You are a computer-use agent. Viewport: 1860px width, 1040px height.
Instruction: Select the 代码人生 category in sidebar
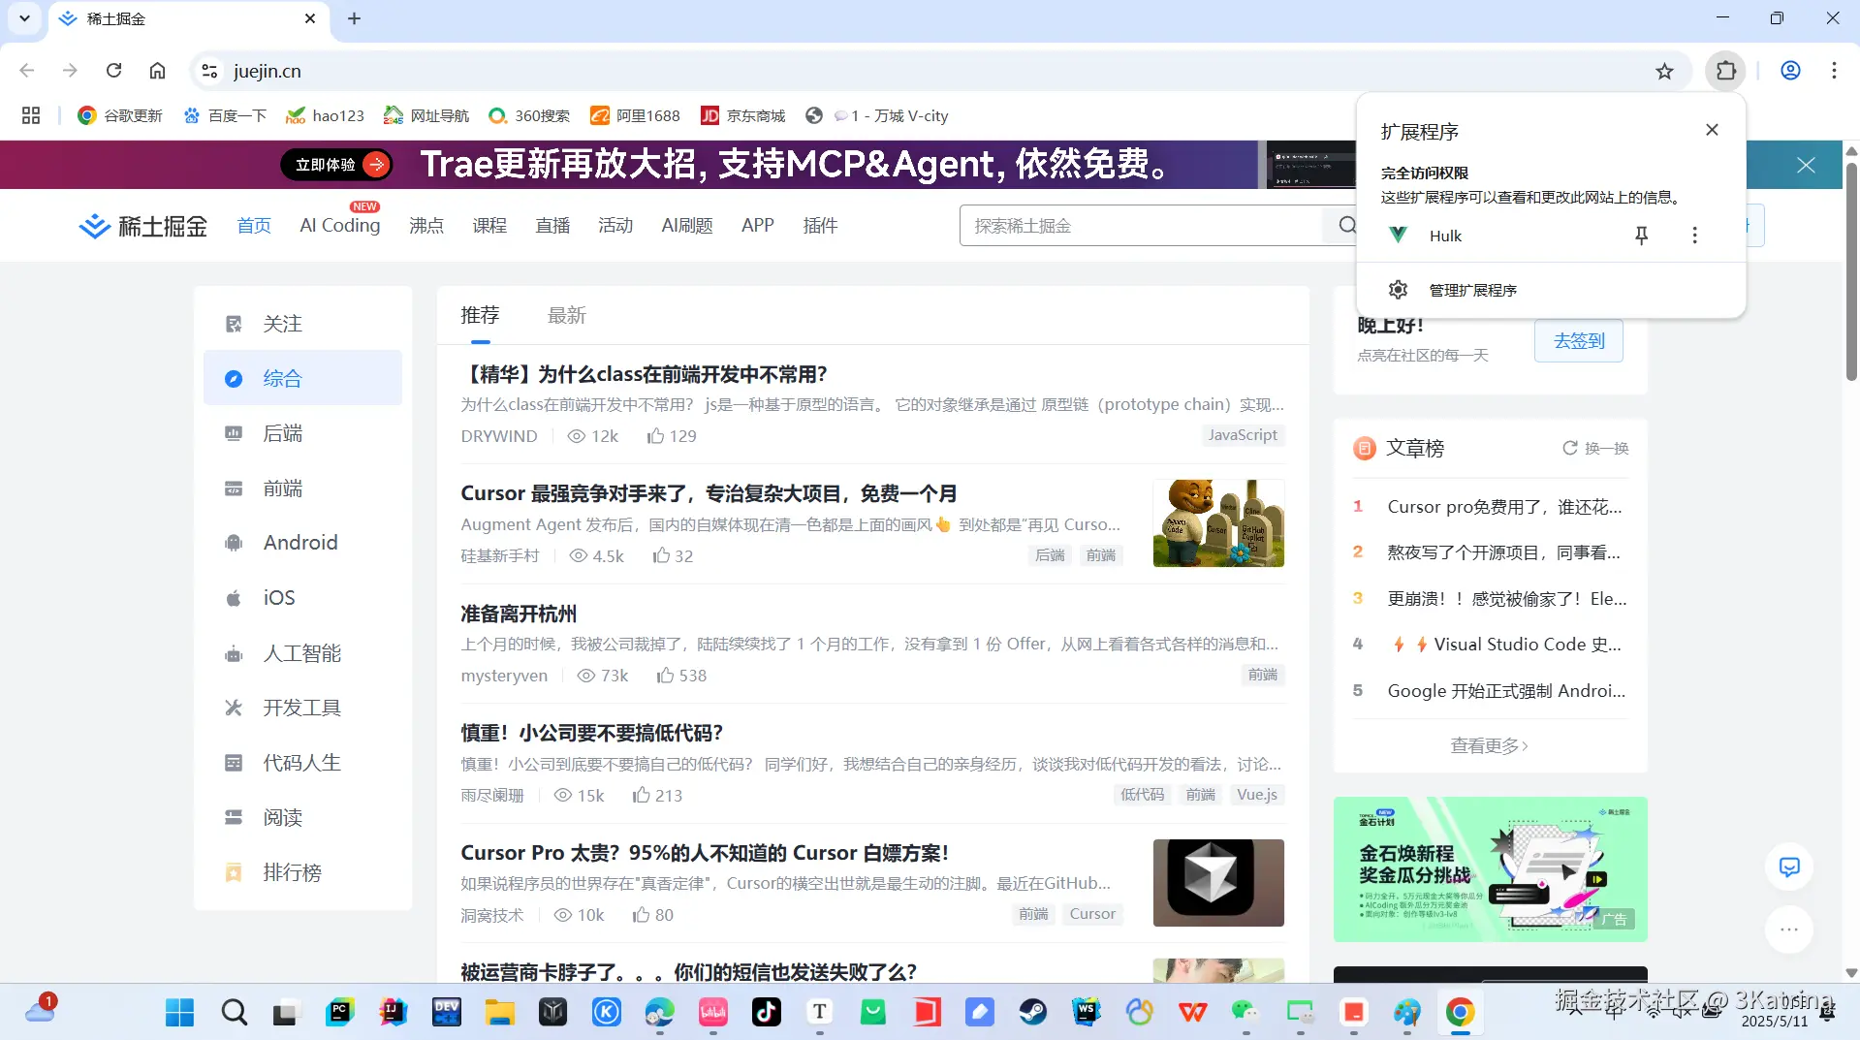(x=302, y=763)
